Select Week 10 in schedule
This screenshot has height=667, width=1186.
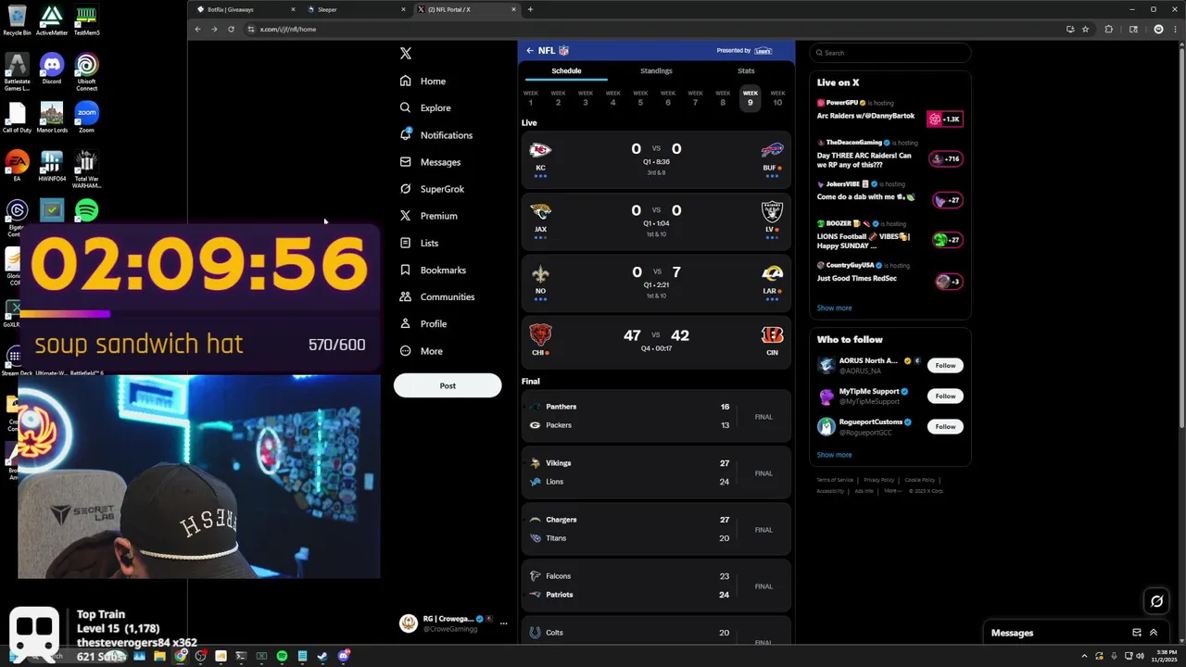(777, 97)
